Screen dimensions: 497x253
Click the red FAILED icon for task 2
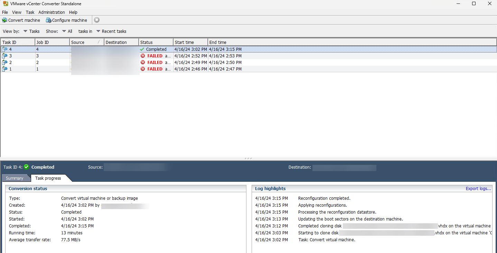(143, 63)
